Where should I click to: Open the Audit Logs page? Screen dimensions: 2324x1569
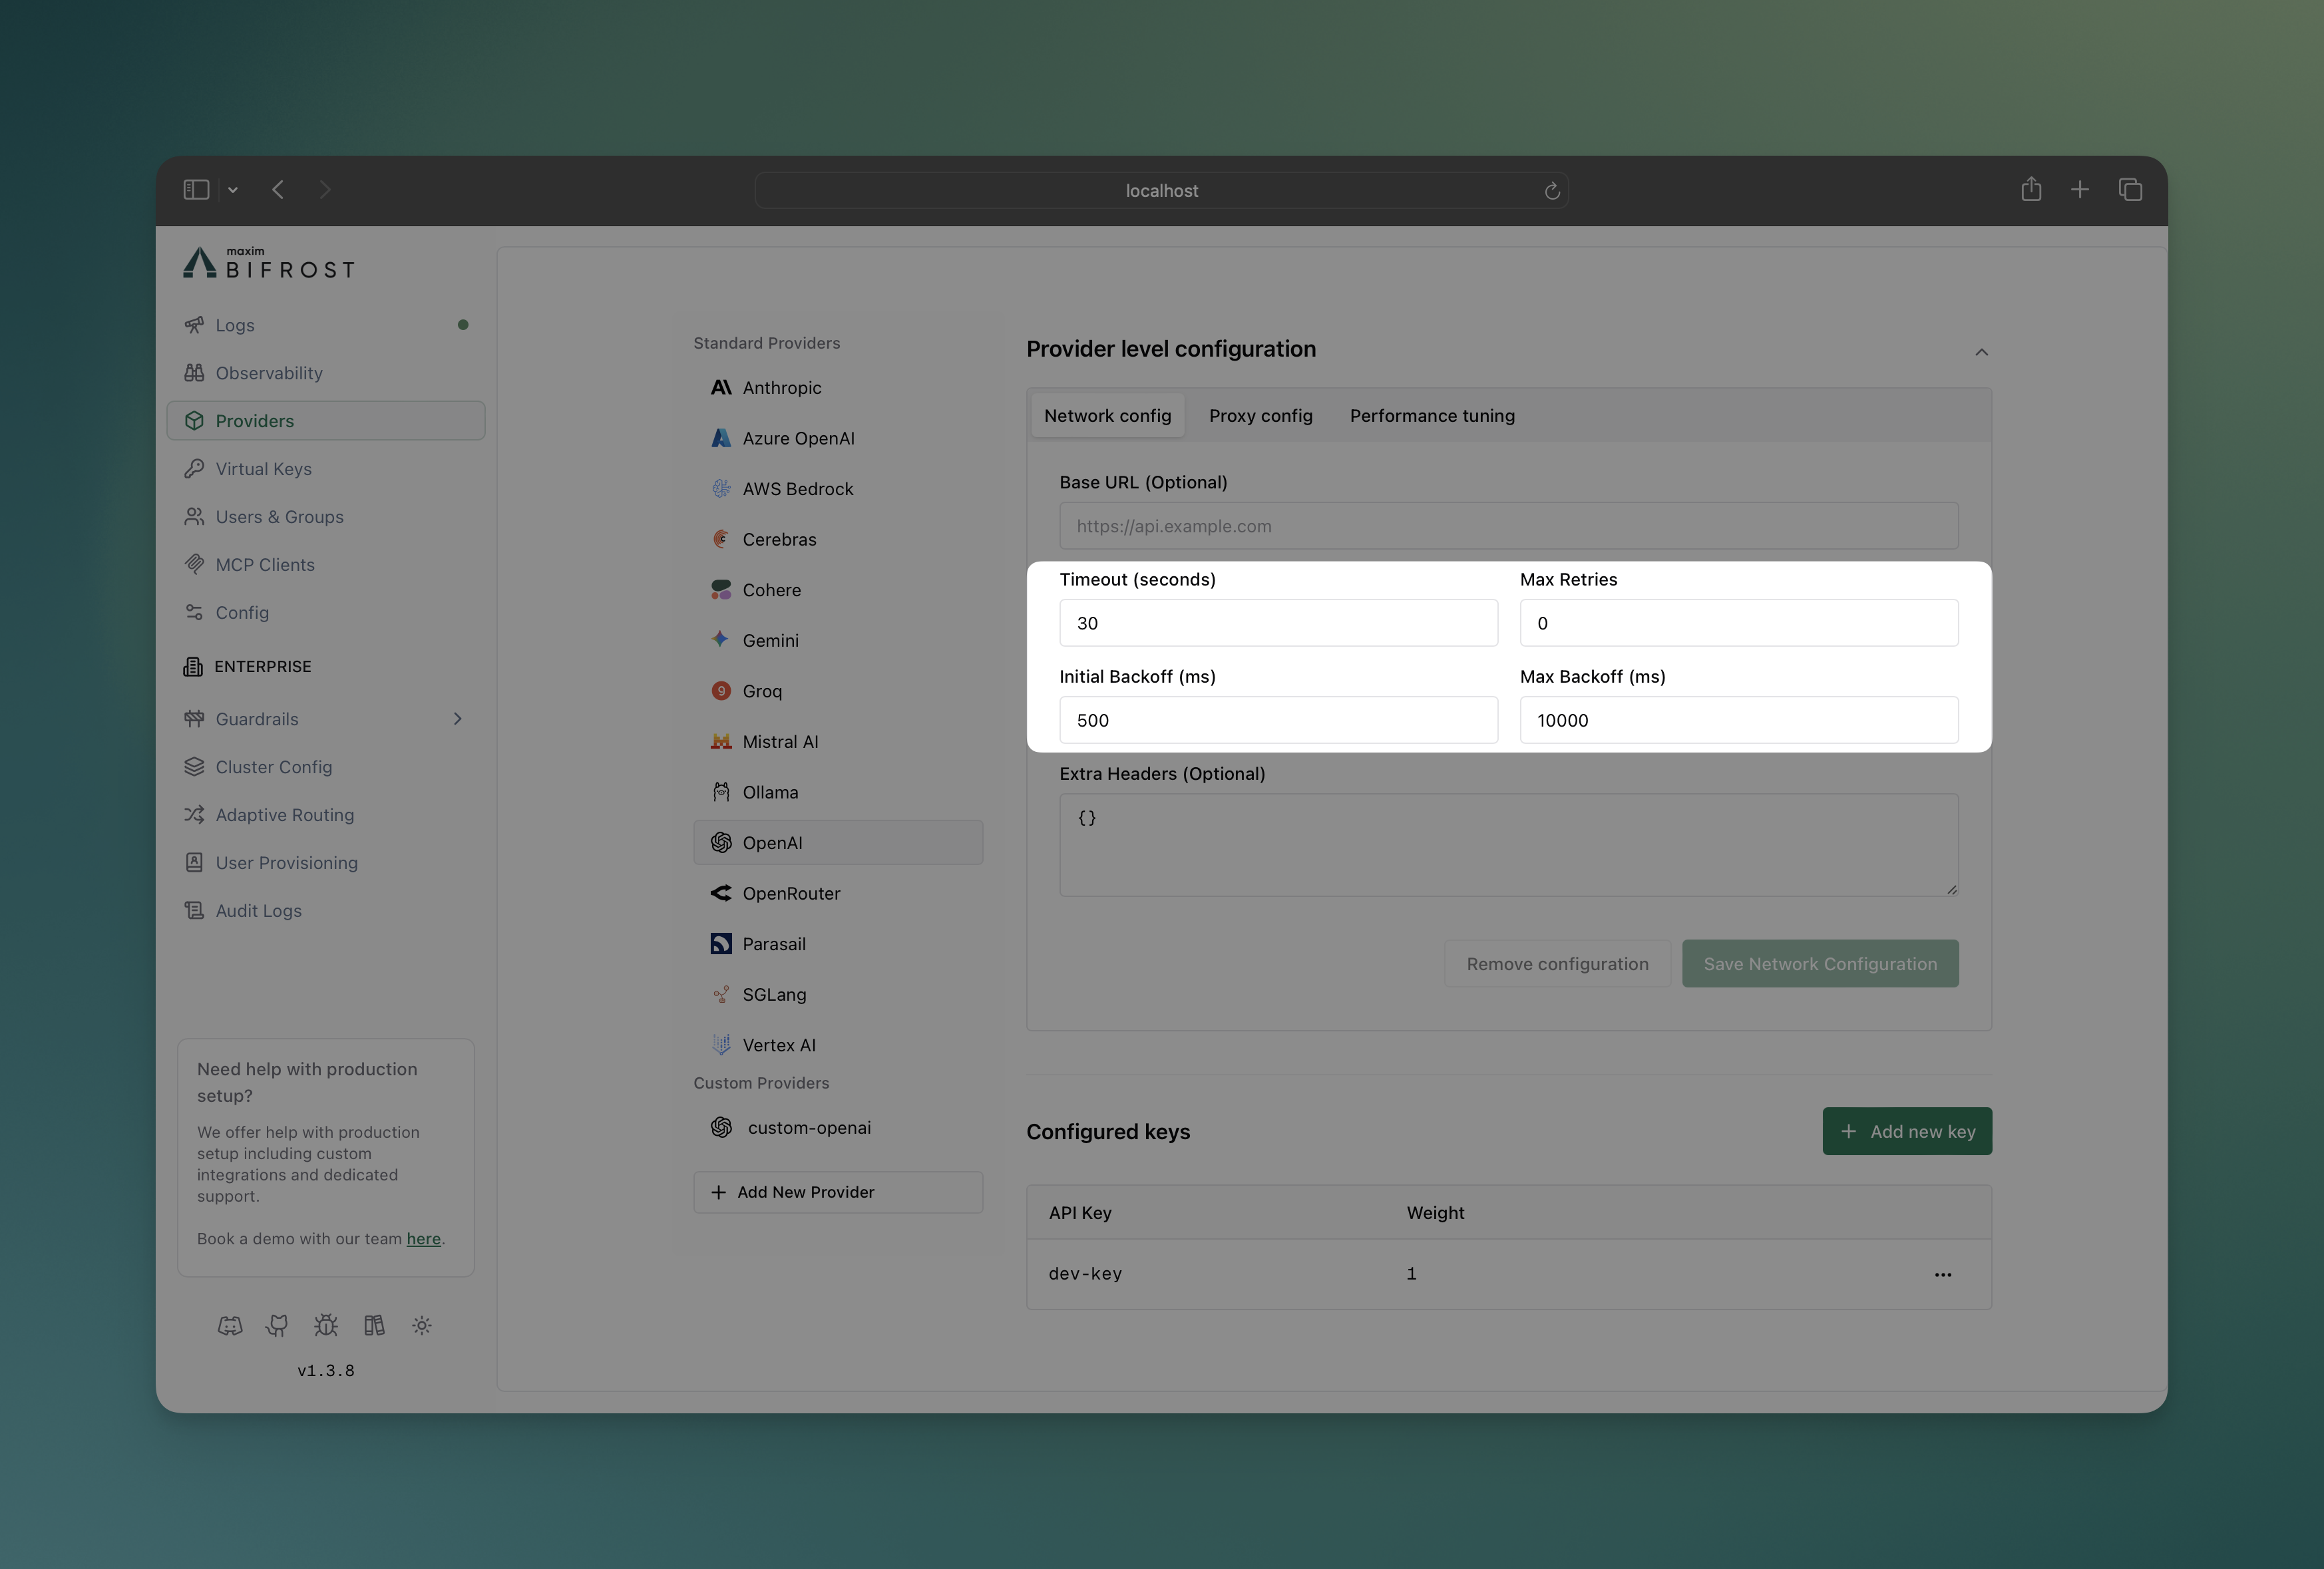pyautogui.click(x=258, y=910)
